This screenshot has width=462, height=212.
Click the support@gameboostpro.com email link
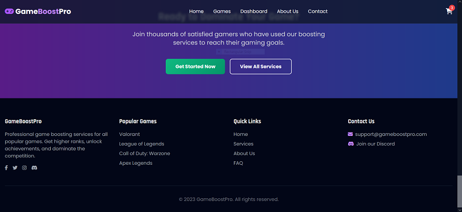[391, 134]
